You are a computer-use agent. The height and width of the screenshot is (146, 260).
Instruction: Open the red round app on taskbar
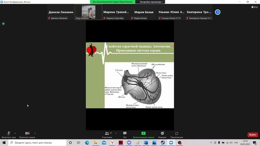tap(180, 142)
